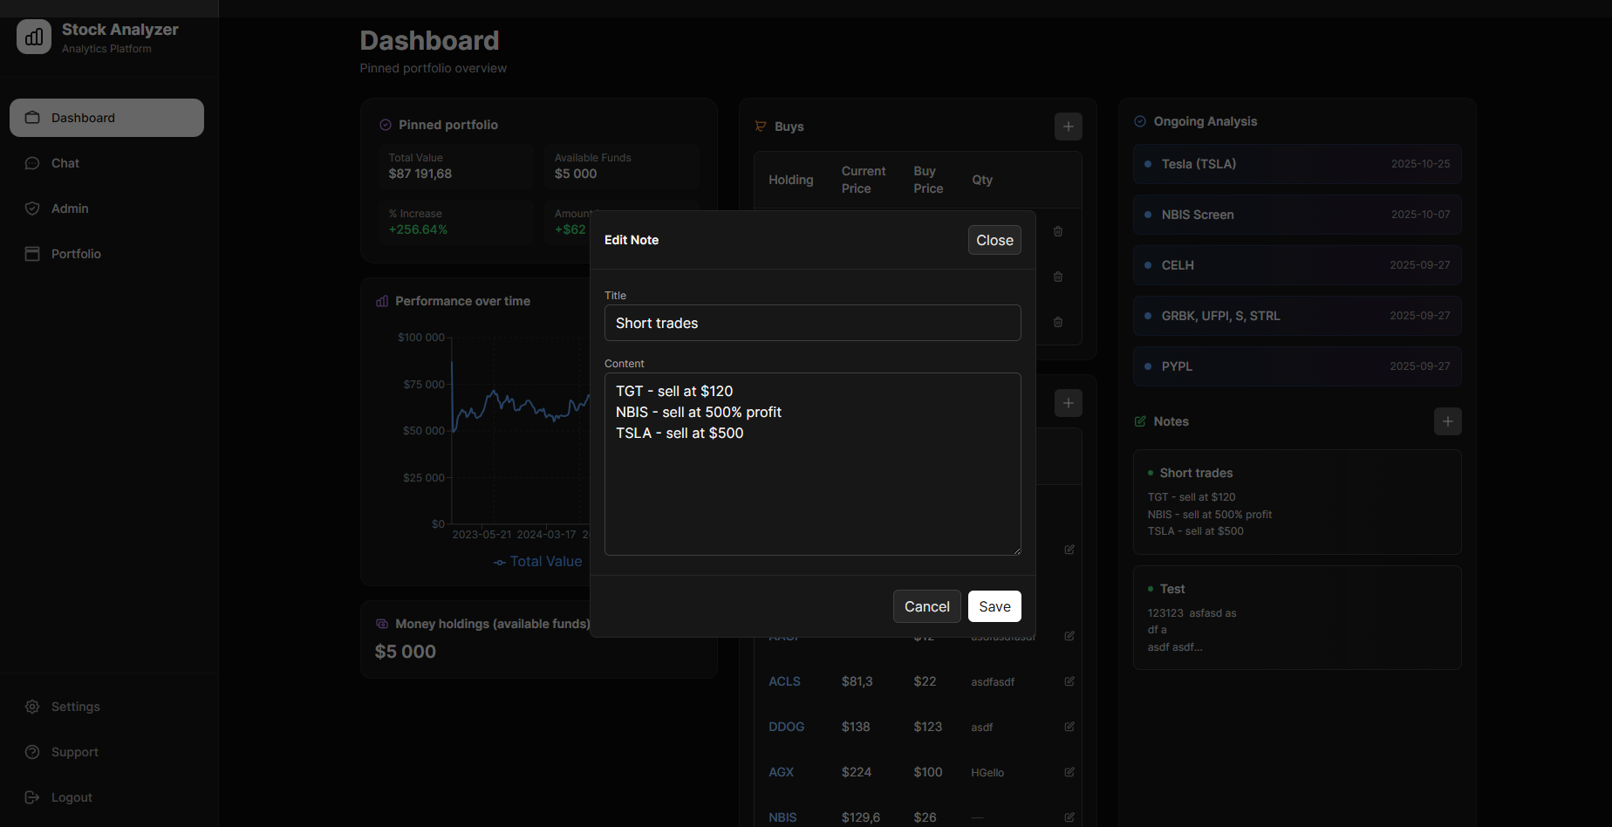Viewport: 1612px width, 827px height.
Task: Open the DDOG ticker link
Action: pos(785,727)
